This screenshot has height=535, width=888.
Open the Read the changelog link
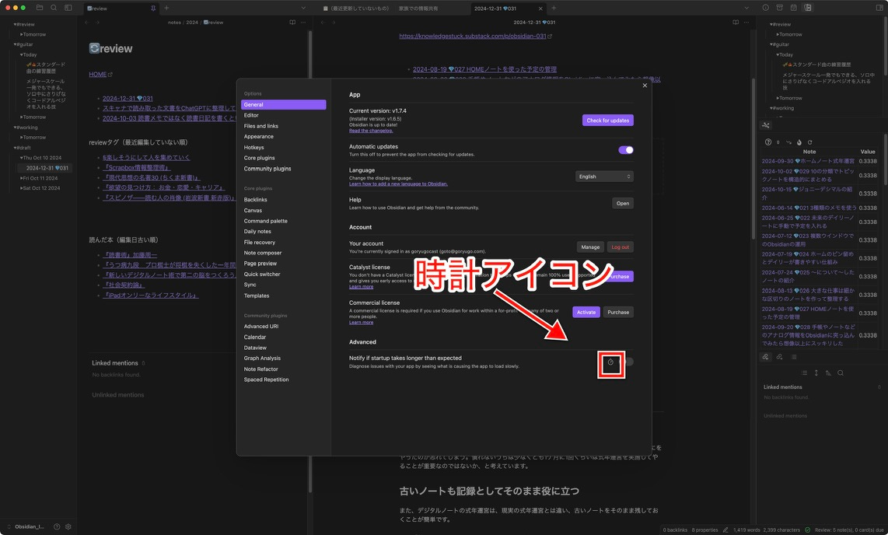coord(371,131)
